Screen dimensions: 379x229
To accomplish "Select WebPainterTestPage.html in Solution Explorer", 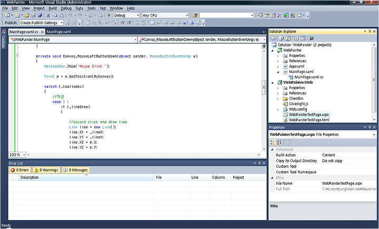I will click(x=309, y=120).
